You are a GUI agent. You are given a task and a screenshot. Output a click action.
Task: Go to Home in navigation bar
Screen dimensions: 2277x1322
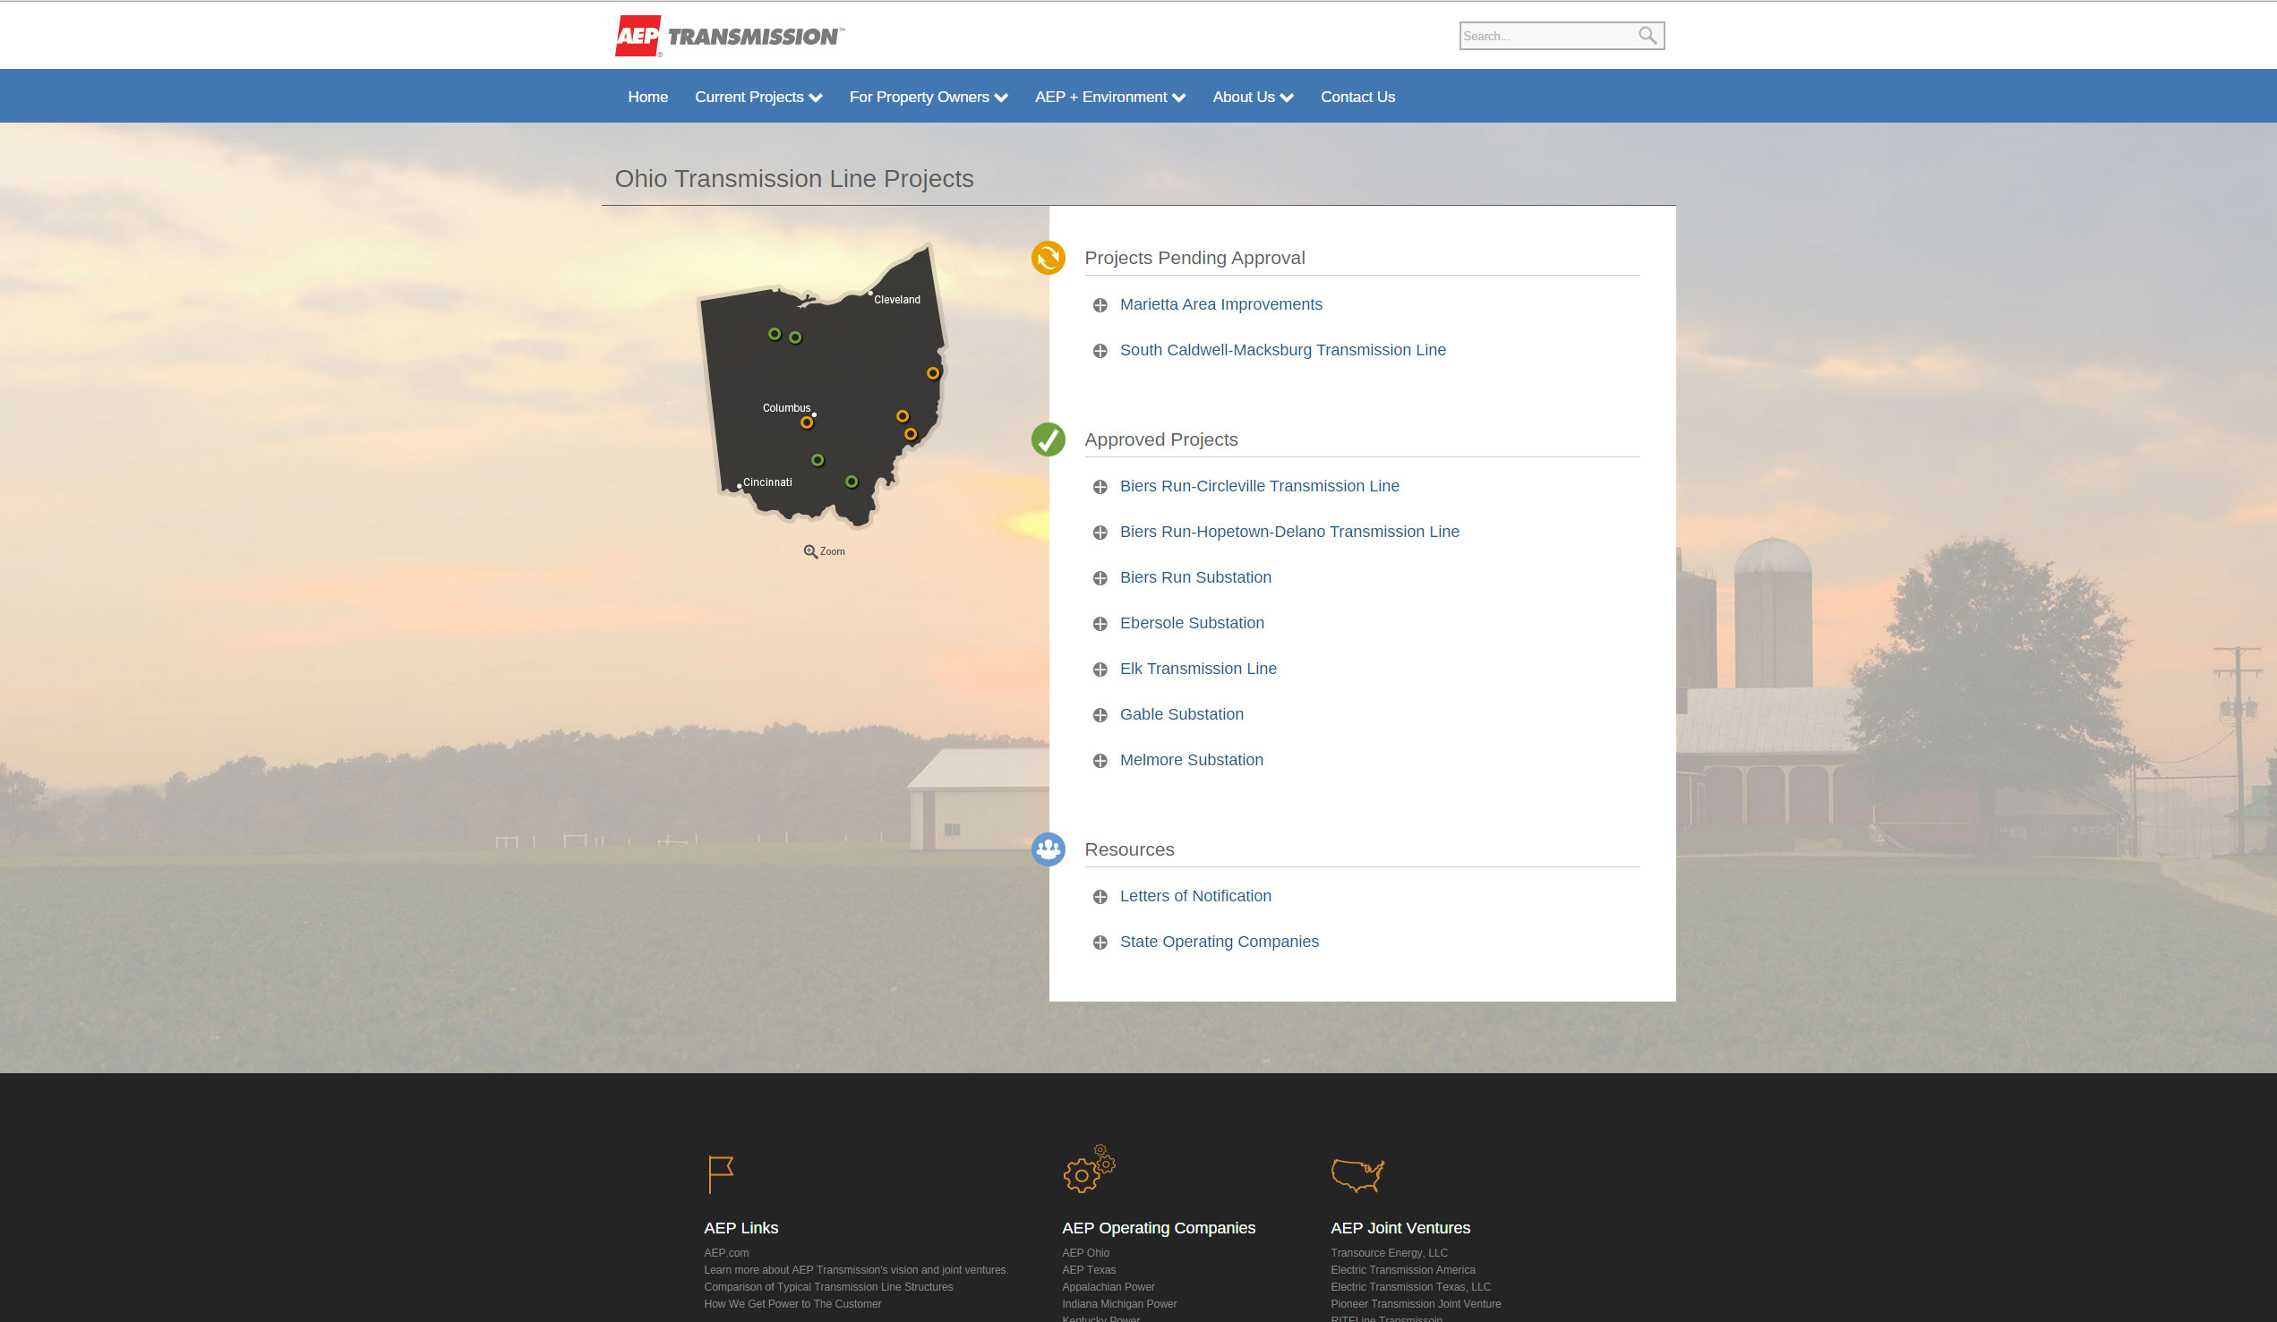pyautogui.click(x=648, y=97)
